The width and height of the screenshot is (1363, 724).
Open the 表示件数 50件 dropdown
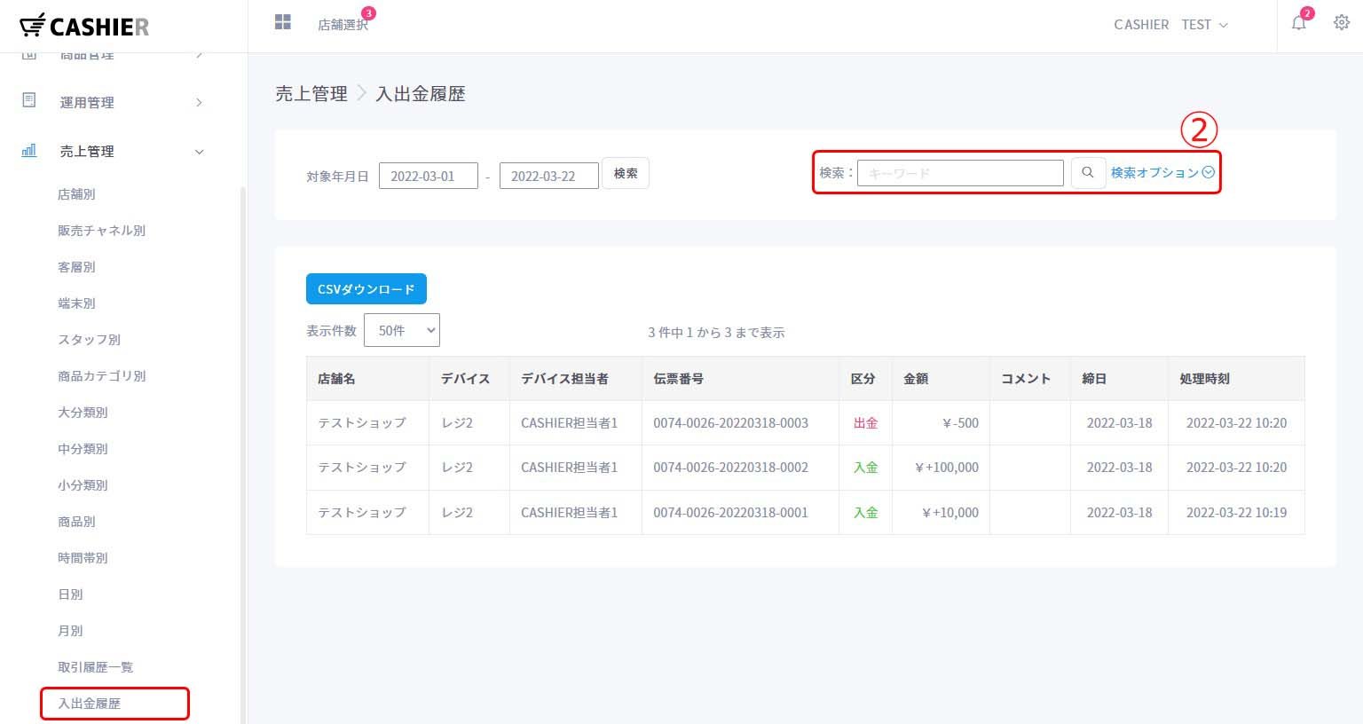pos(402,330)
